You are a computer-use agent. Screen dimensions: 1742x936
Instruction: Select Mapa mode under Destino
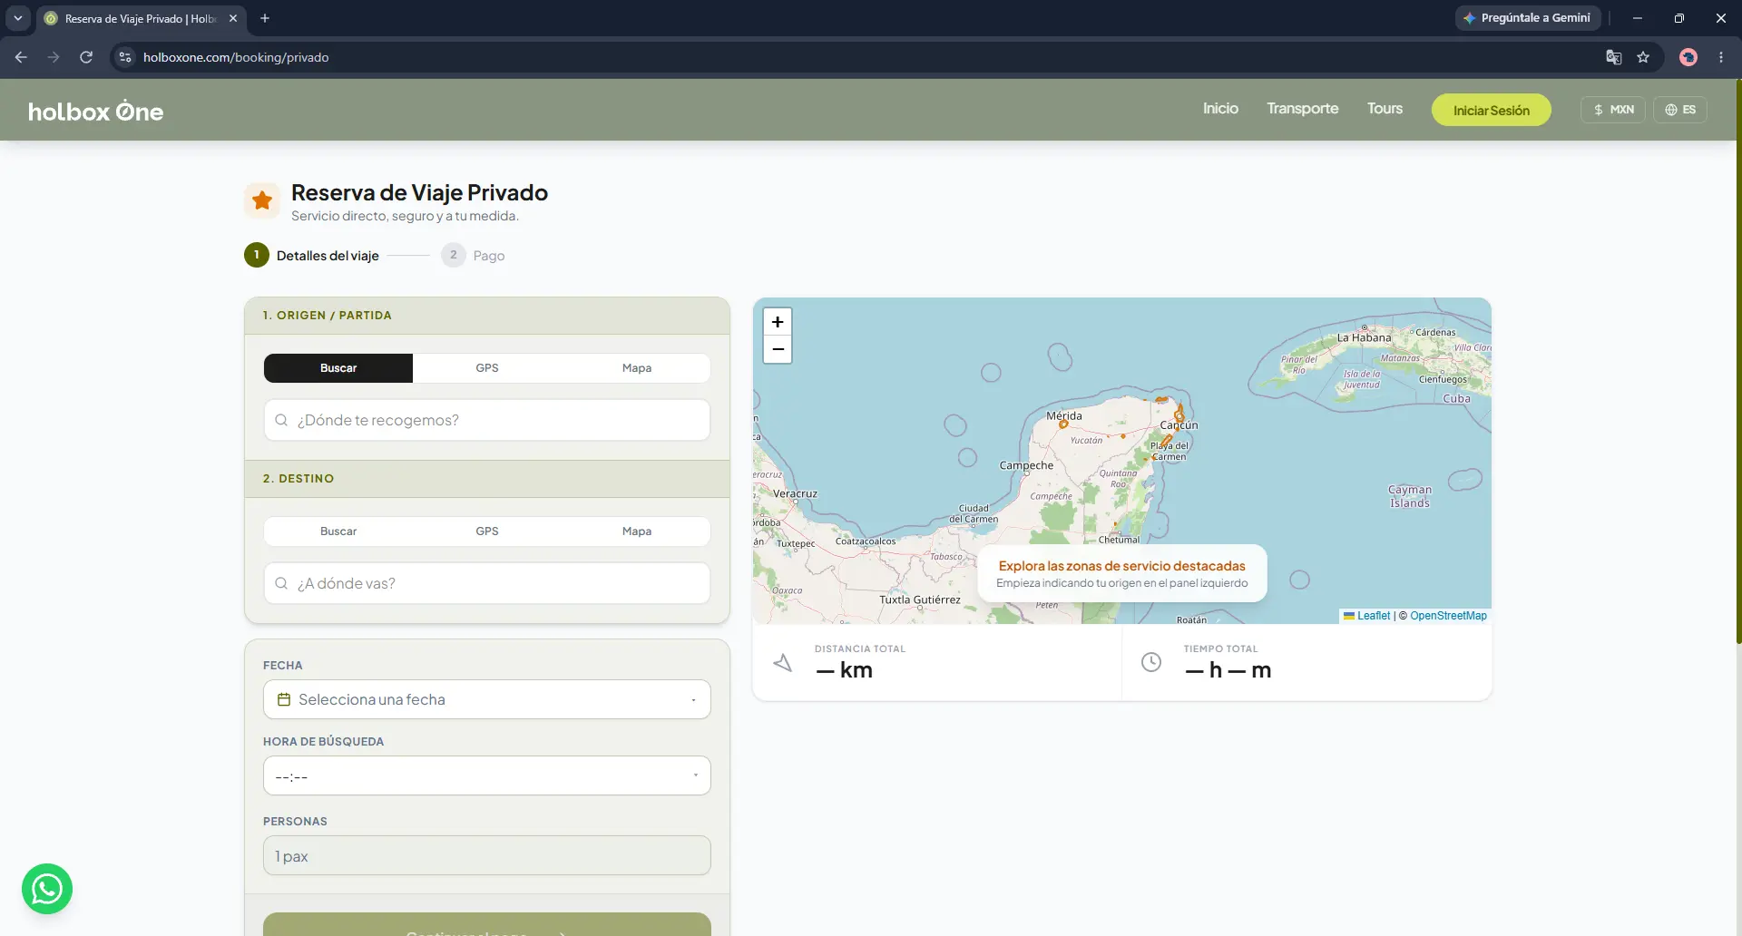[636, 531]
